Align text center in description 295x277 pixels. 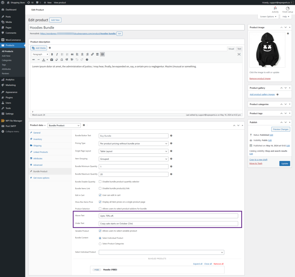[82, 54]
